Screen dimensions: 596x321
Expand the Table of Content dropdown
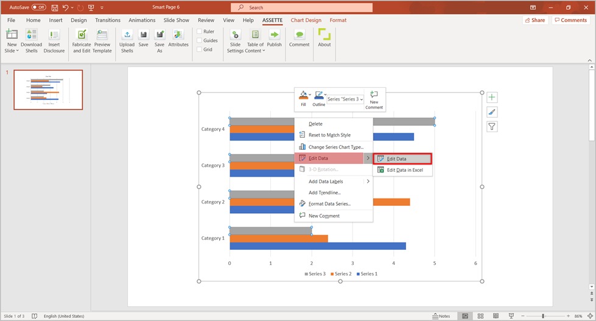coord(264,51)
